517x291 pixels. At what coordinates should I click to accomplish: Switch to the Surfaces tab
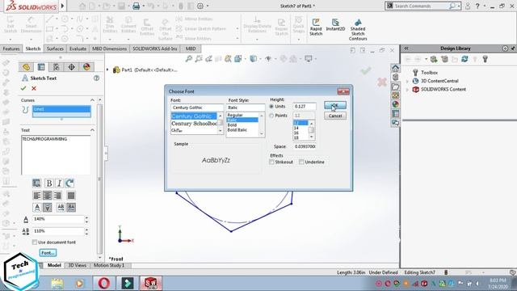(x=55, y=48)
